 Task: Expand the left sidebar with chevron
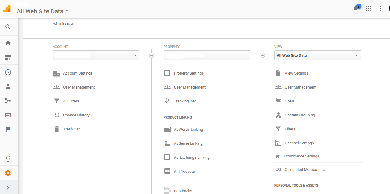point(8,187)
